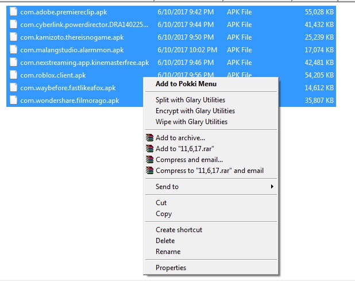Click the file icon of com.roblox.client.apk
The width and height of the screenshot is (355, 281).
tap(14, 75)
